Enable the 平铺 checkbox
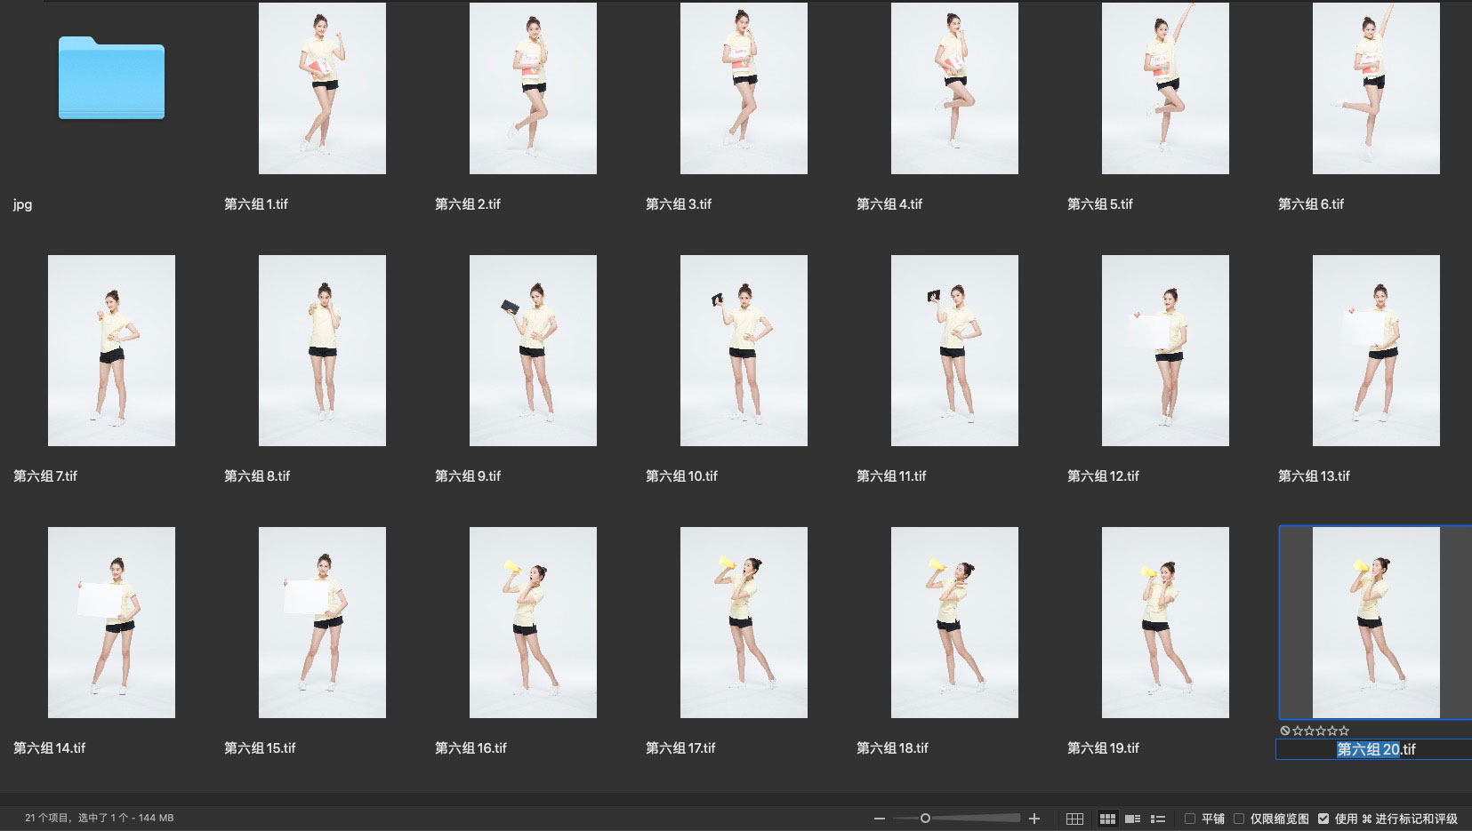Image resolution: width=1472 pixels, height=831 pixels. (1190, 819)
